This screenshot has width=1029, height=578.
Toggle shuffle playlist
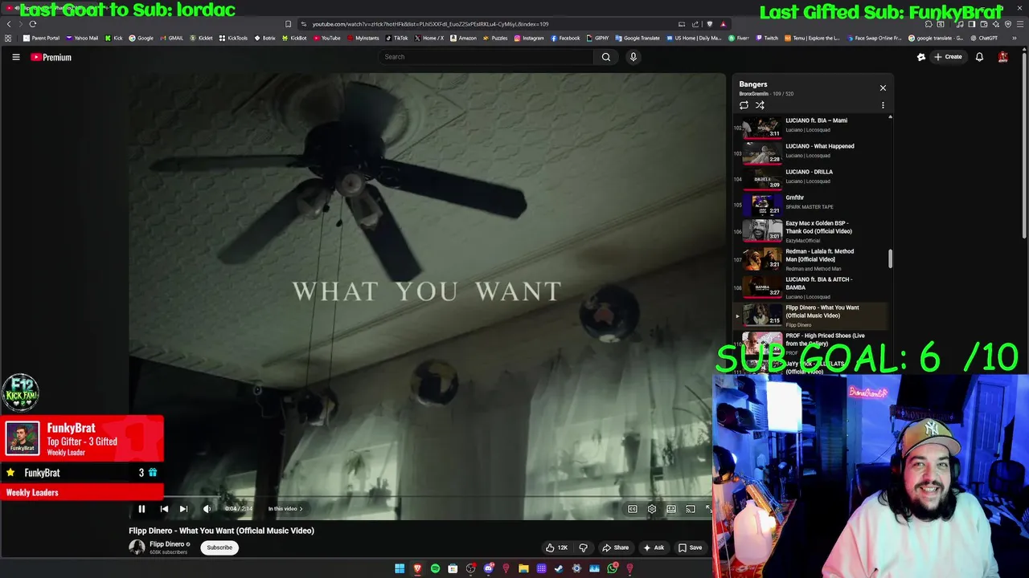pyautogui.click(x=760, y=105)
